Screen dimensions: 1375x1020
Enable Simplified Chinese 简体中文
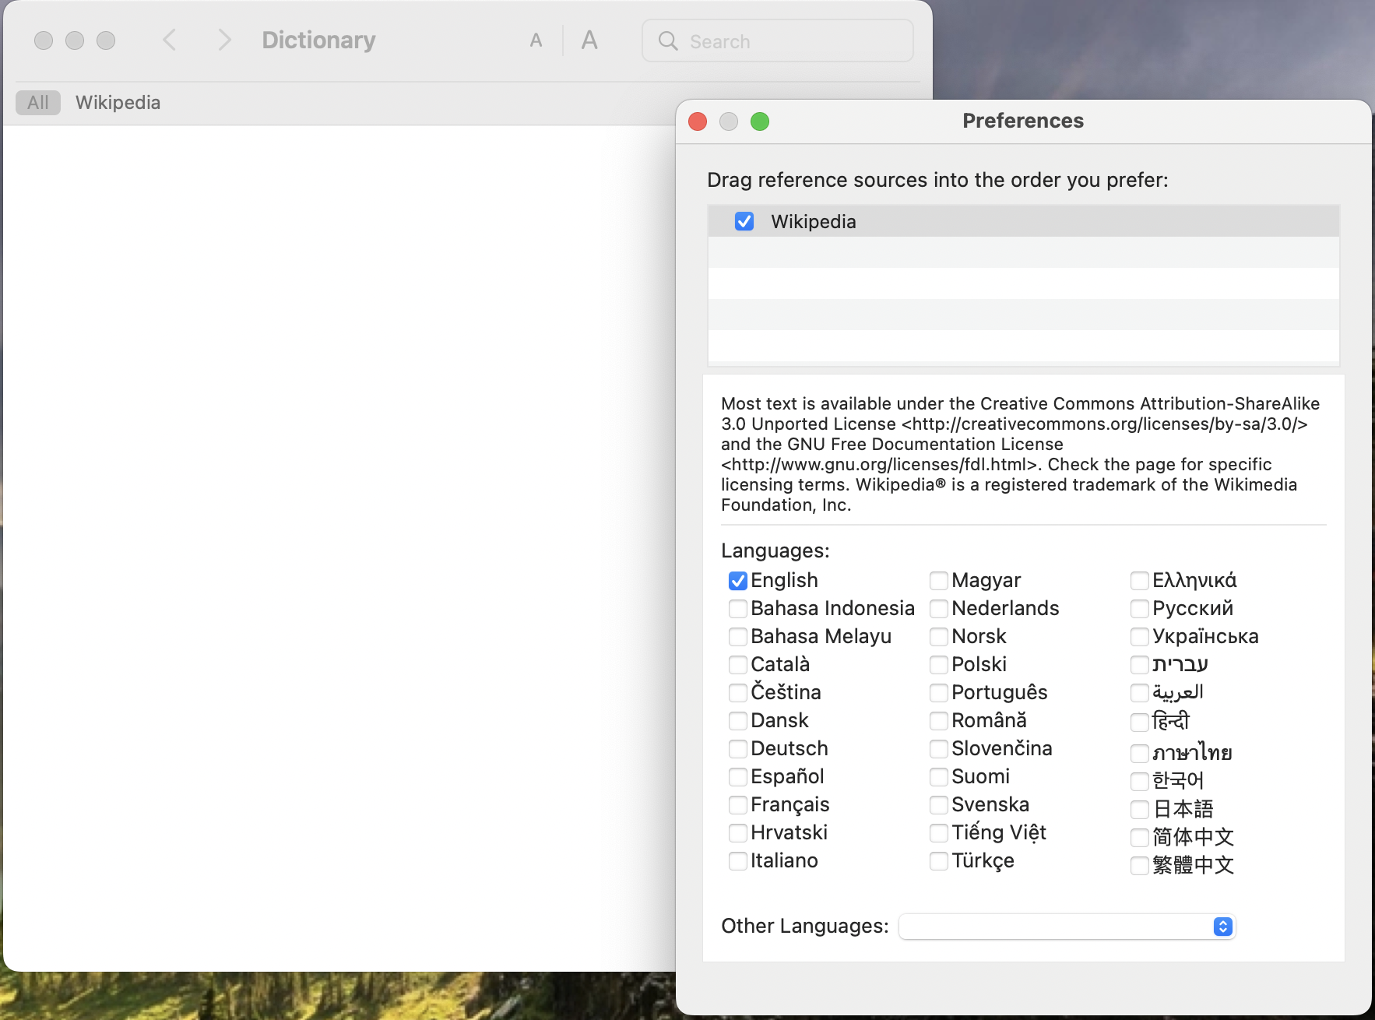point(1140,838)
